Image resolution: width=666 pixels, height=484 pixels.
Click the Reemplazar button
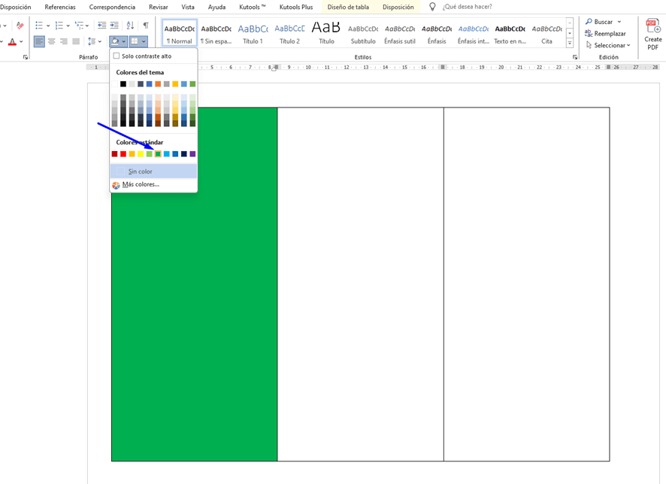tap(609, 34)
